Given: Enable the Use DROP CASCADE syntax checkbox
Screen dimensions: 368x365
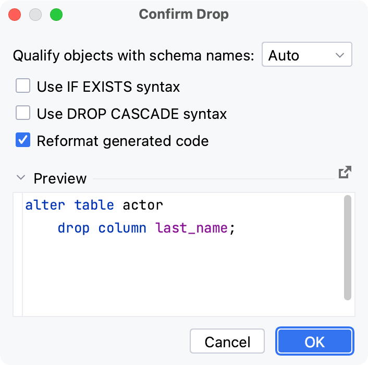Looking at the screenshot, I should click(23, 113).
